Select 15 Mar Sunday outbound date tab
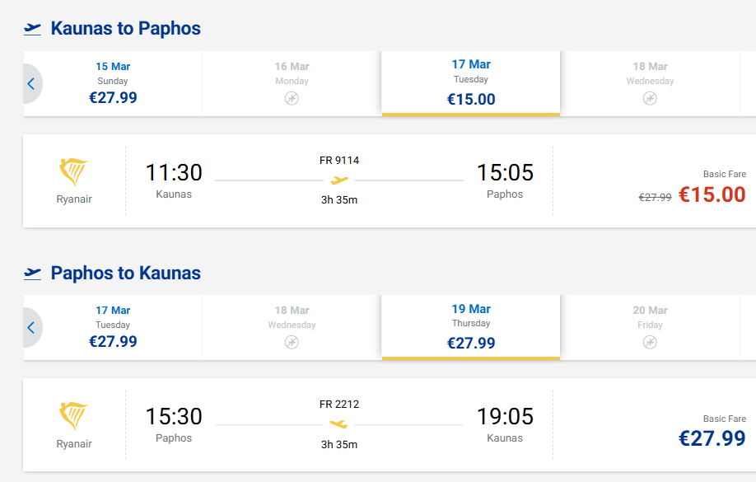This screenshot has width=756, height=482. pyautogui.click(x=113, y=83)
